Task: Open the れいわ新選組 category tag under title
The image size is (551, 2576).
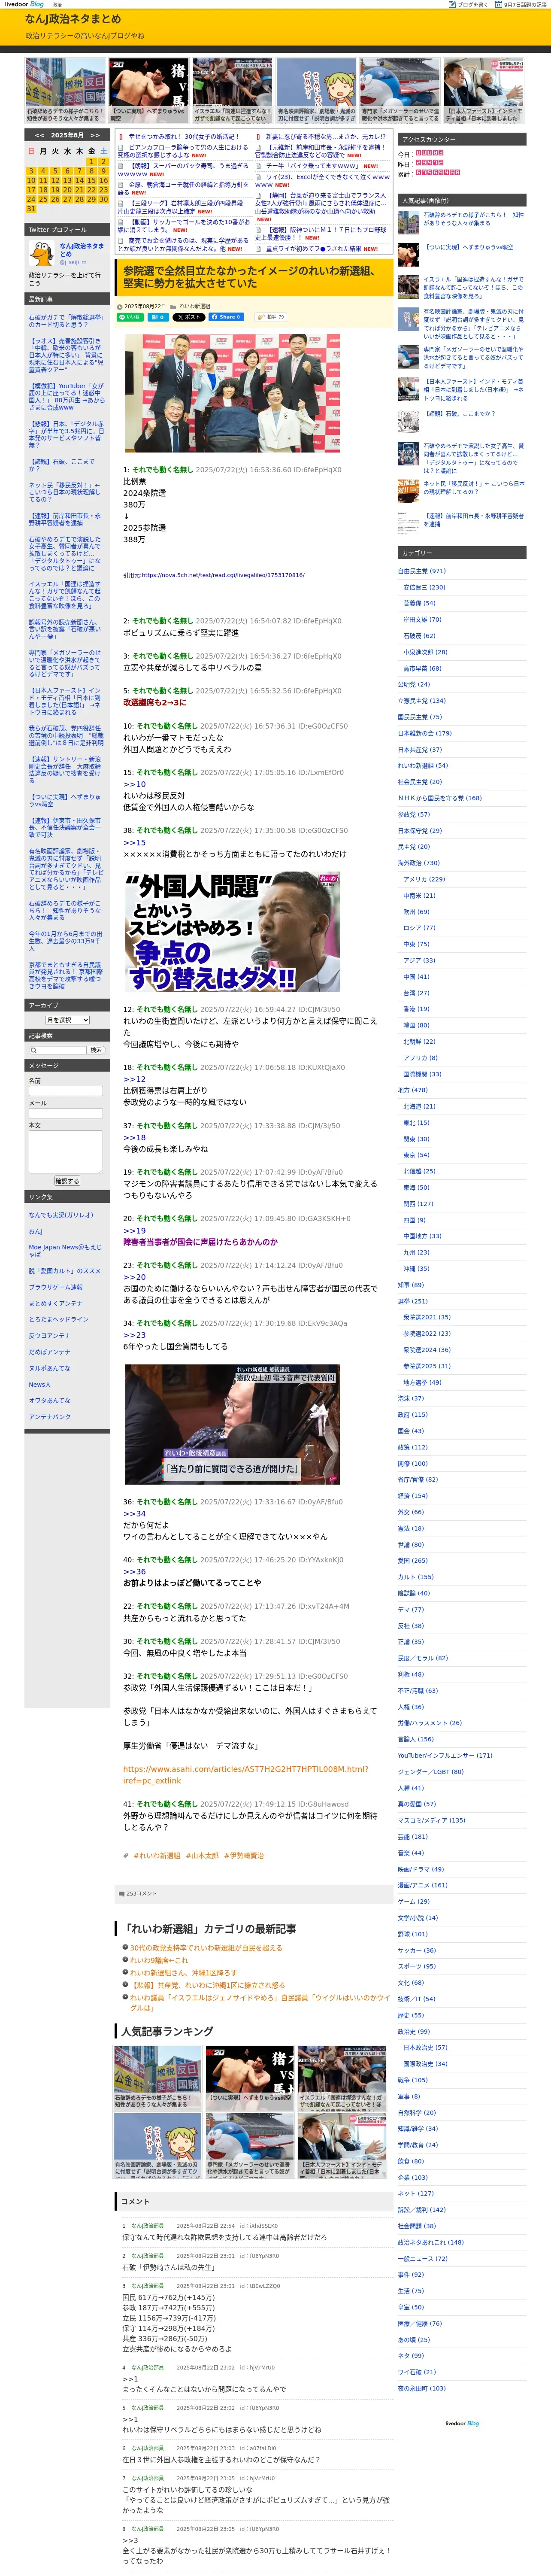Action: pos(195,306)
